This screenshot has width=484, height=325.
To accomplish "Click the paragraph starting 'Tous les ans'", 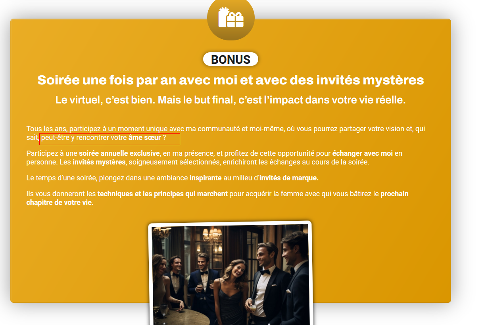I will [226, 134].
